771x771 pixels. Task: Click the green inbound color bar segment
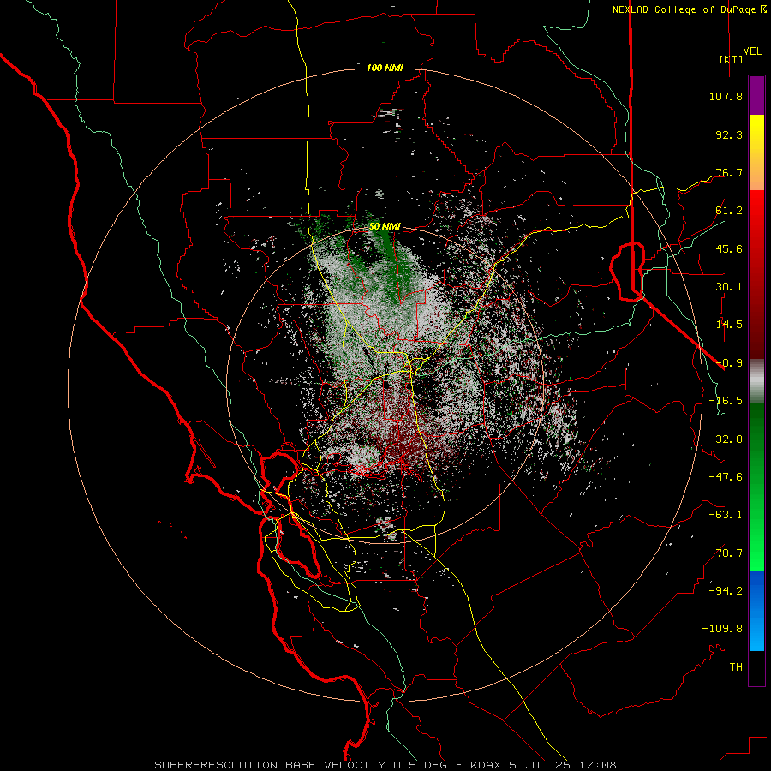[x=756, y=487]
